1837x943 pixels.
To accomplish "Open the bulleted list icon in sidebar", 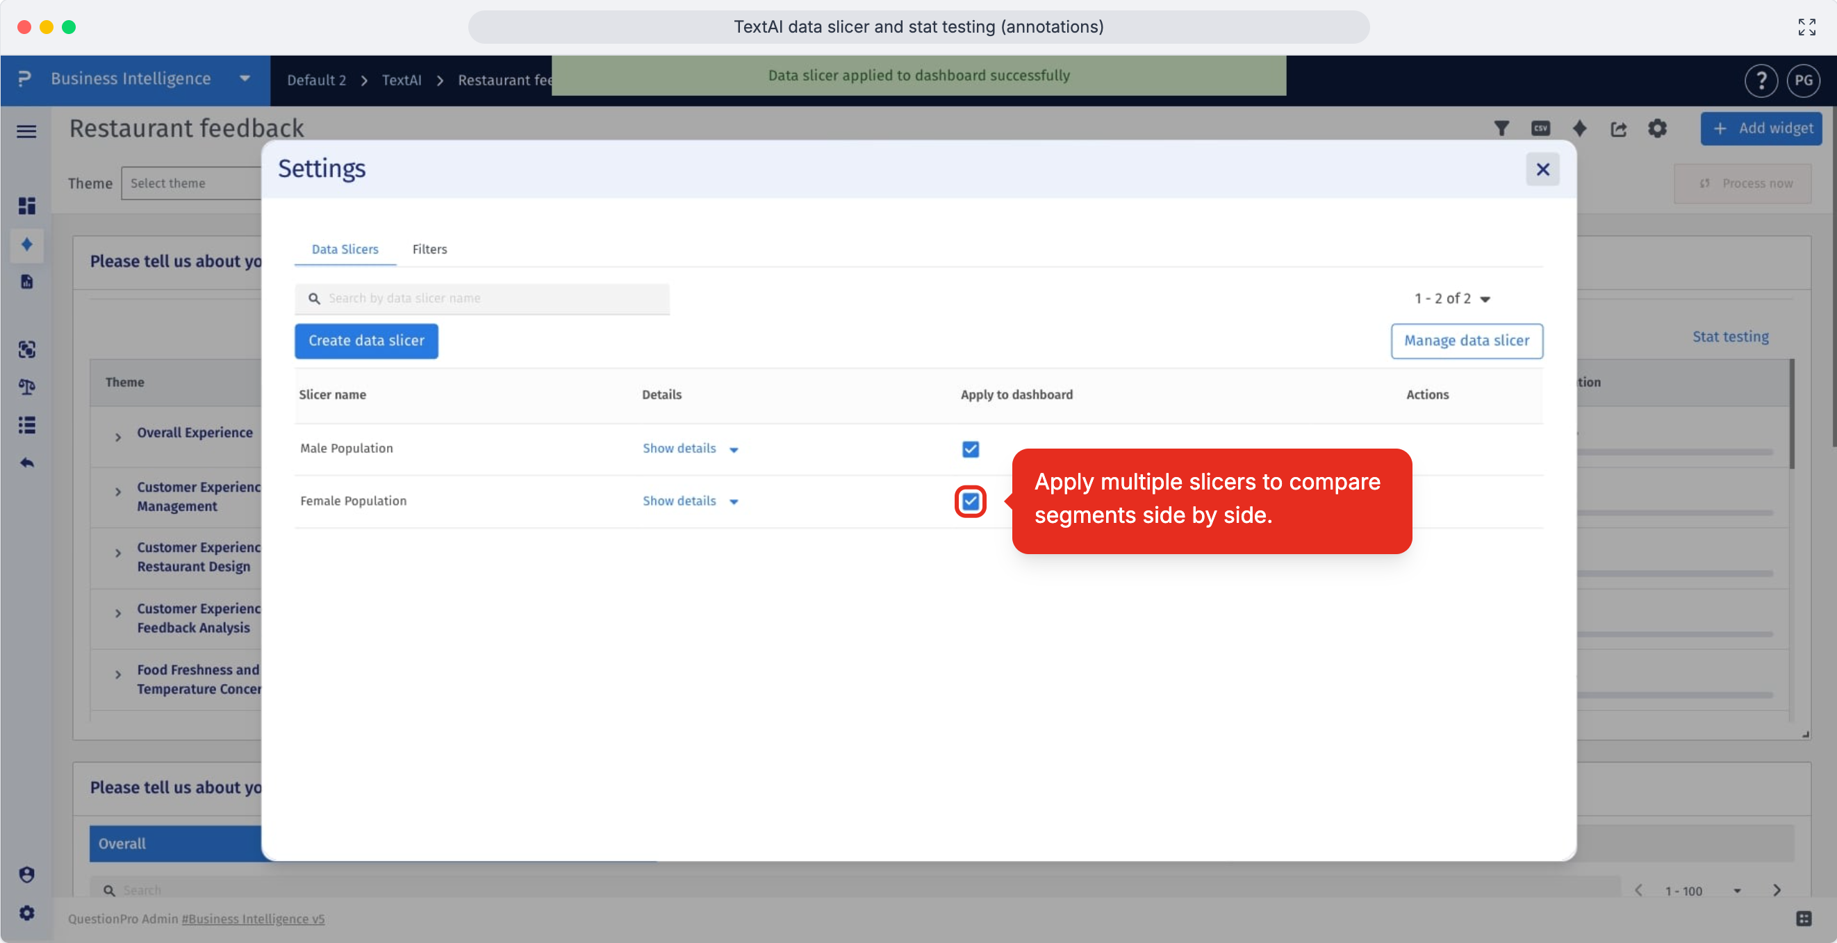I will point(26,426).
